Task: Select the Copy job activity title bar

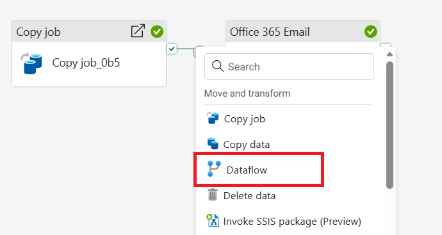Action: [x=89, y=31]
